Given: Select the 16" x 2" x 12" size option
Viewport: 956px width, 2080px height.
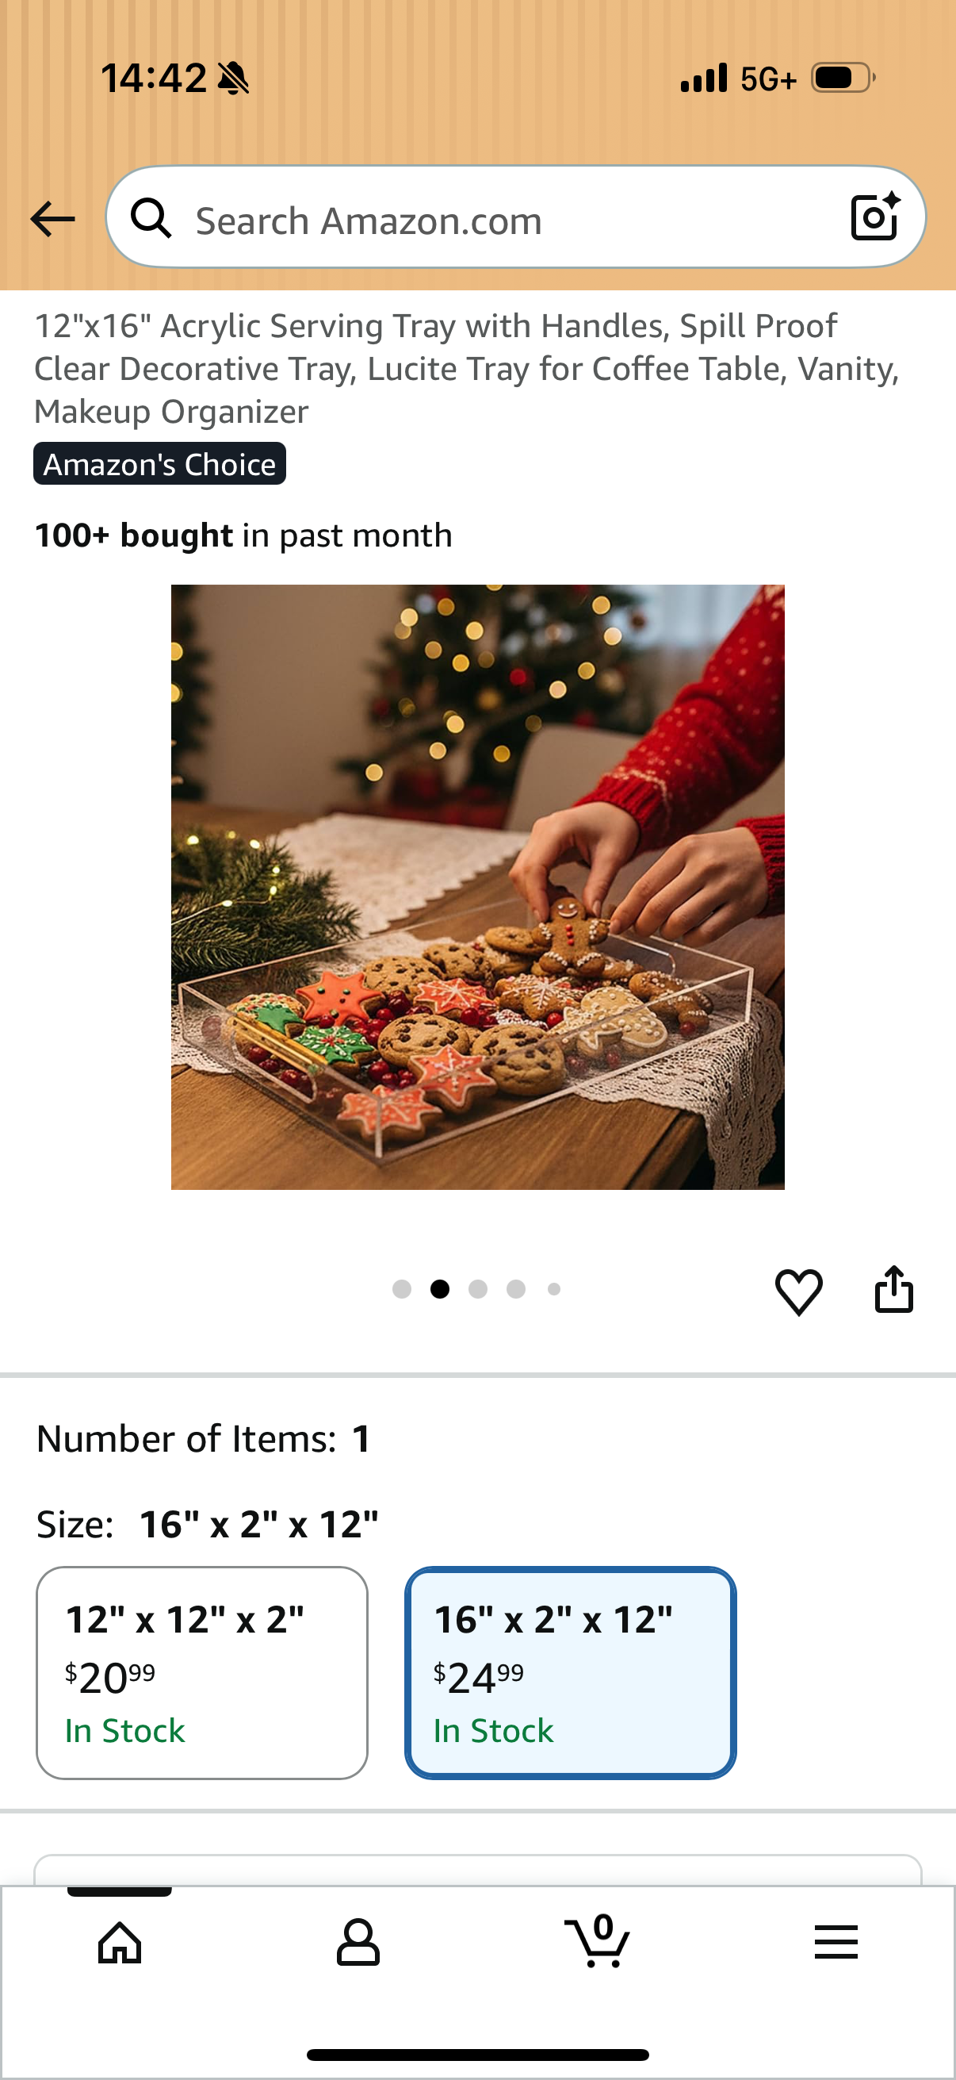Looking at the screenshot, I should 571,1672.
